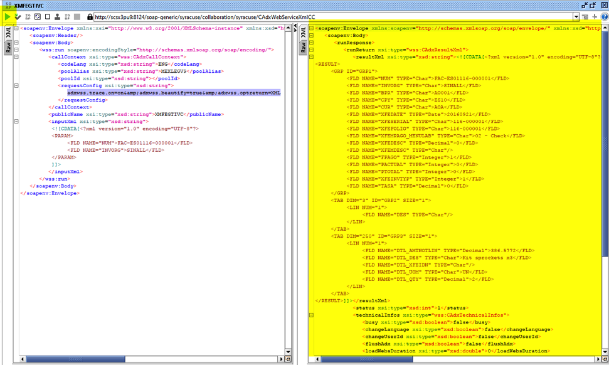Select the XML tab on the response panel
This screenshot has width=609, height=365.
pyautogui.click(x=303, y=31)
